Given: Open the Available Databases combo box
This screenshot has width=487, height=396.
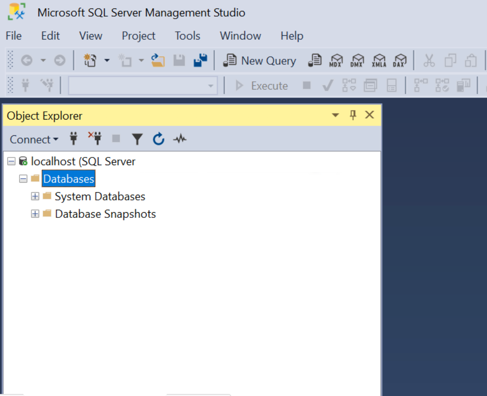Looking at the screenshot, I should [x=143, y=86].
